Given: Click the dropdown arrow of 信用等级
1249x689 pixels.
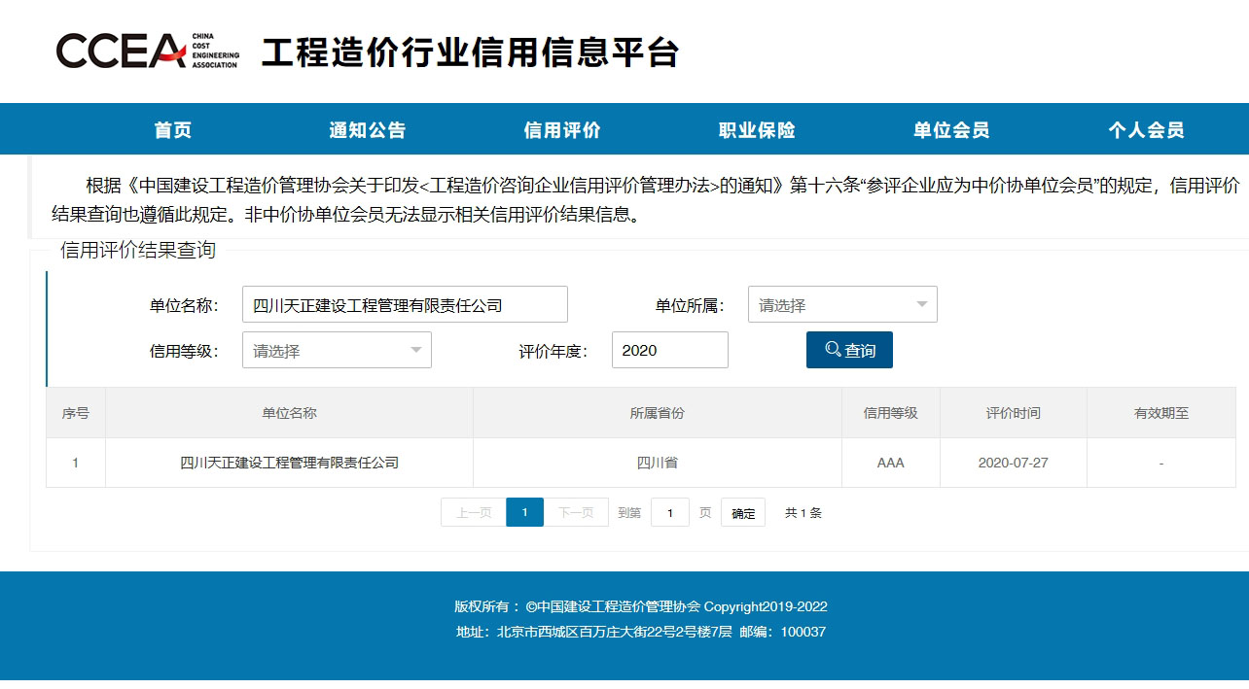Looking at the screenshot, I should click(x=416, y=350).
